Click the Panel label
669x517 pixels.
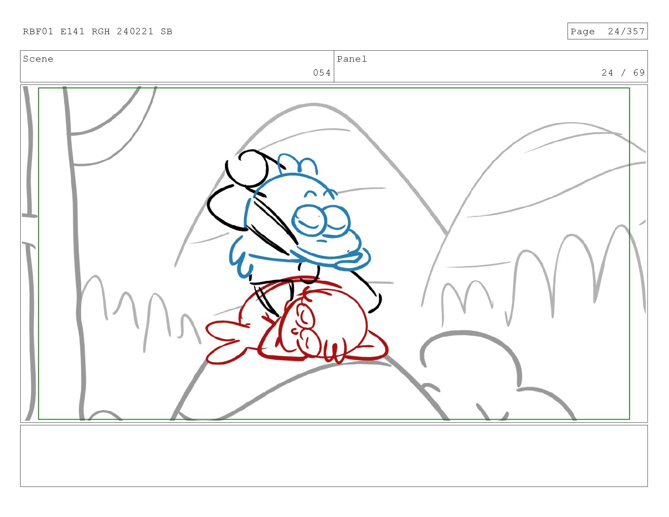[352, 59]
